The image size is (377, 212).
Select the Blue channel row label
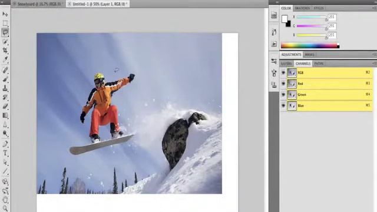301,106
